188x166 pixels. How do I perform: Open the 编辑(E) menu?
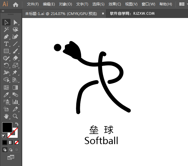tap(49, 4)
